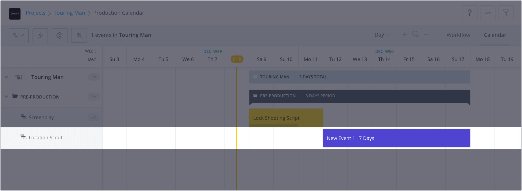
Task: Click the Touring Man project name
Action: click(x=47, y=77)
